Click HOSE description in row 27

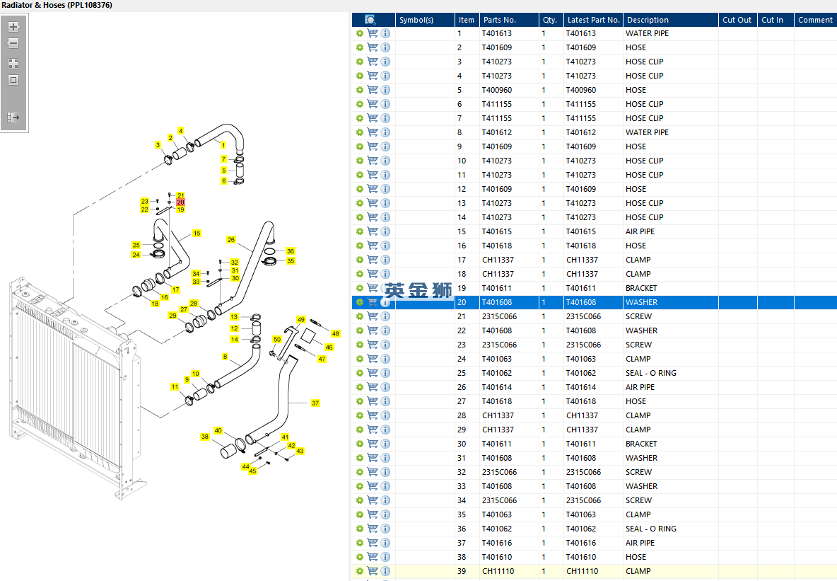tap(636, 401)
